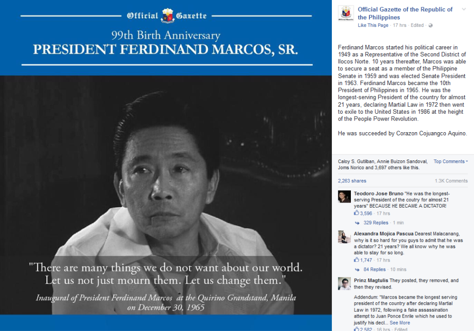Open Official Gazette of the Republic page name
This screenshot has width=474, height=331.
405,13
